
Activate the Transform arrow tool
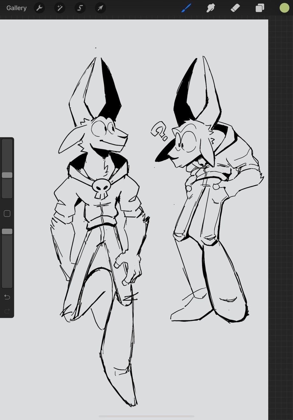[x=100, y=8]
